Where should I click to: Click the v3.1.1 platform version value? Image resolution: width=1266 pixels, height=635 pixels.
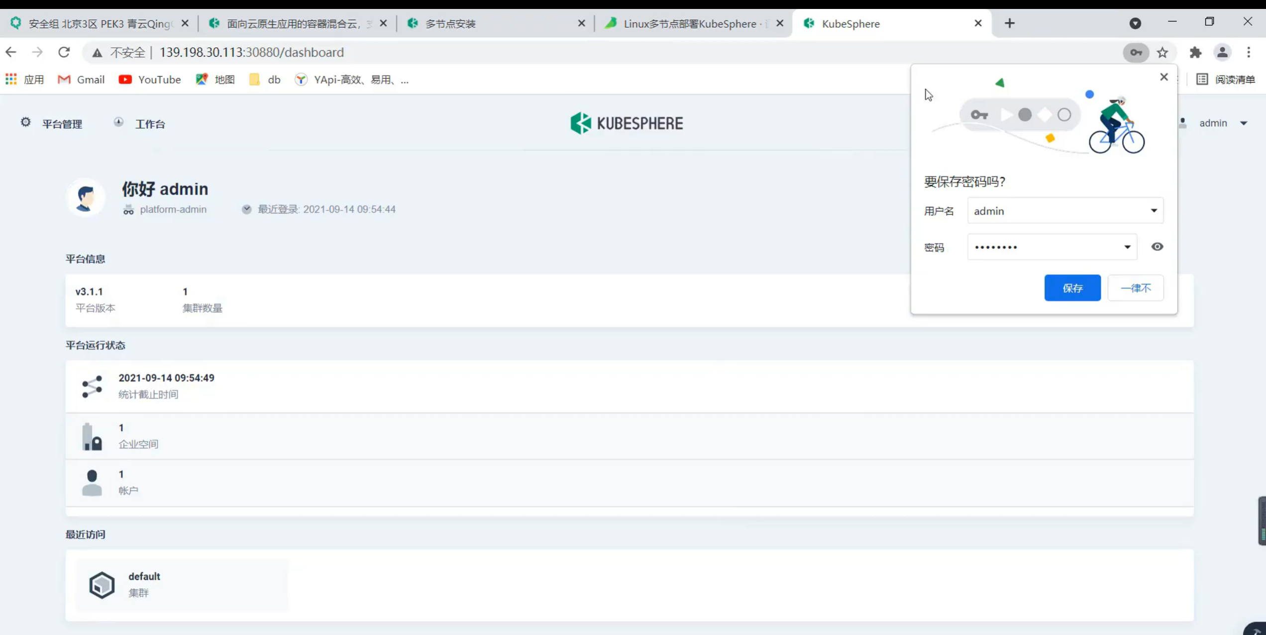click(x=89, y=292)
